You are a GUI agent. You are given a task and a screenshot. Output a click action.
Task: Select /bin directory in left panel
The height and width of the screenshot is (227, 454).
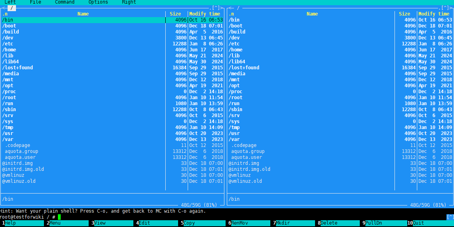tap(113, 20)
